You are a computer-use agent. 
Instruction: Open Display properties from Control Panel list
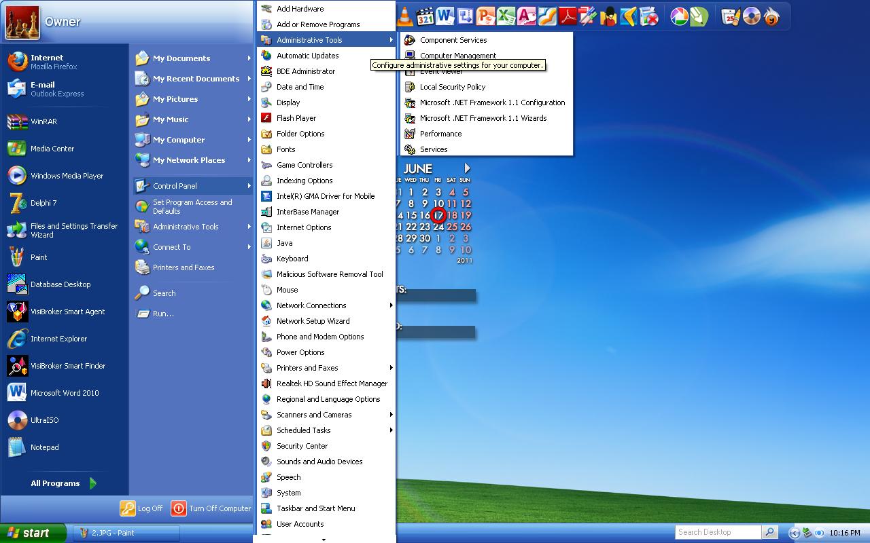click(x=327, y=102)
